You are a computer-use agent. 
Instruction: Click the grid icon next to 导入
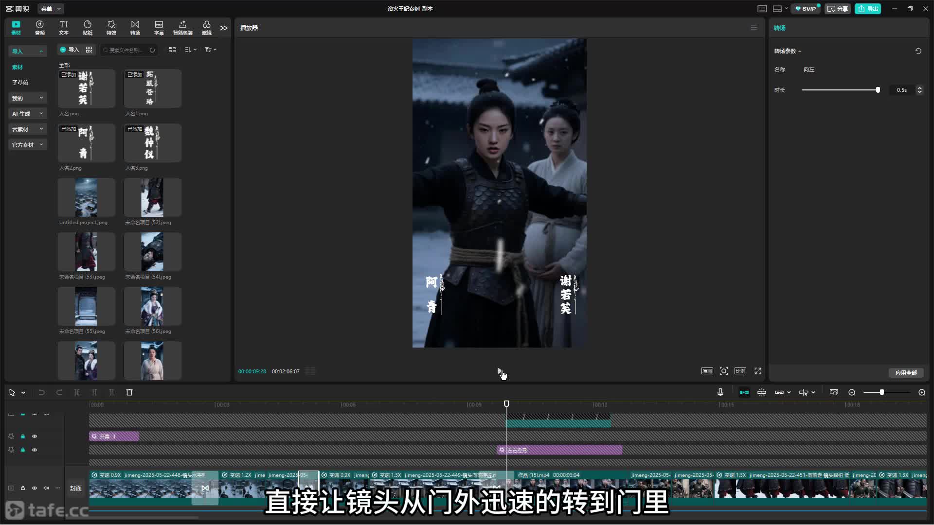tap(89, 50)
